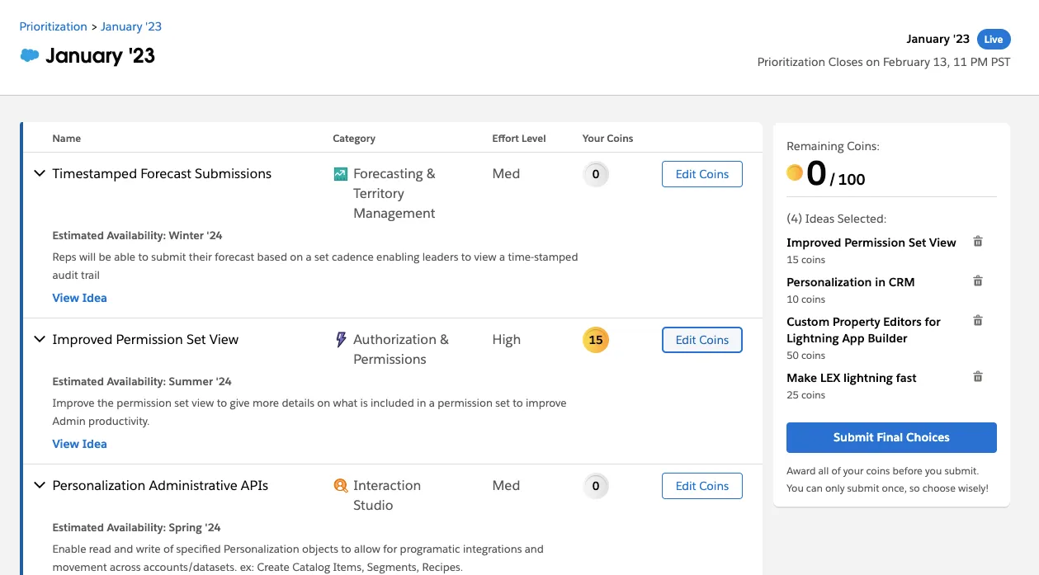The width and height of the screenshot is (1039, 575).
Task: Remove Make LEX lightning fast via trash icon
Action: [978, 377]
